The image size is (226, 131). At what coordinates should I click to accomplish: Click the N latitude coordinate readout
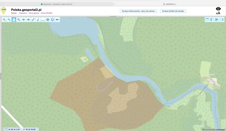click(x=14, y=129)
